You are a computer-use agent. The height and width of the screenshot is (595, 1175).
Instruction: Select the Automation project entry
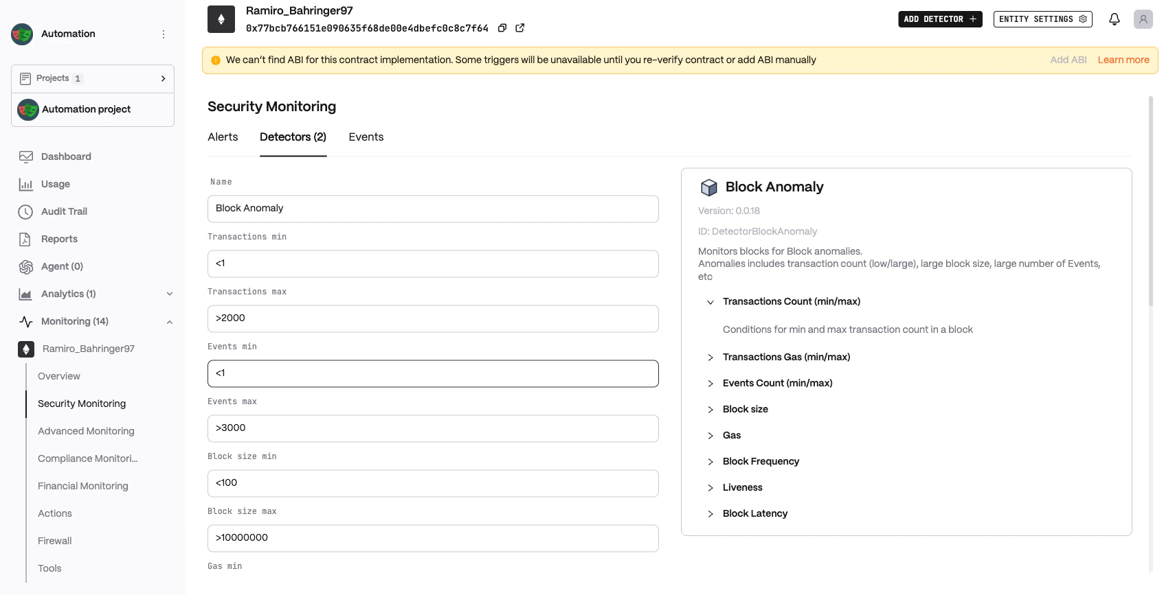point(93,110)
